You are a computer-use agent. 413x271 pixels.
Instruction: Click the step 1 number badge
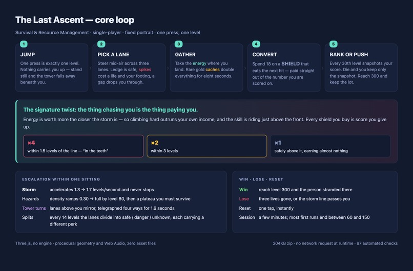pos(24,44)
